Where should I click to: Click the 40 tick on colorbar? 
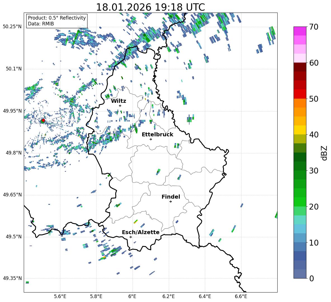(x=314, y=135)
